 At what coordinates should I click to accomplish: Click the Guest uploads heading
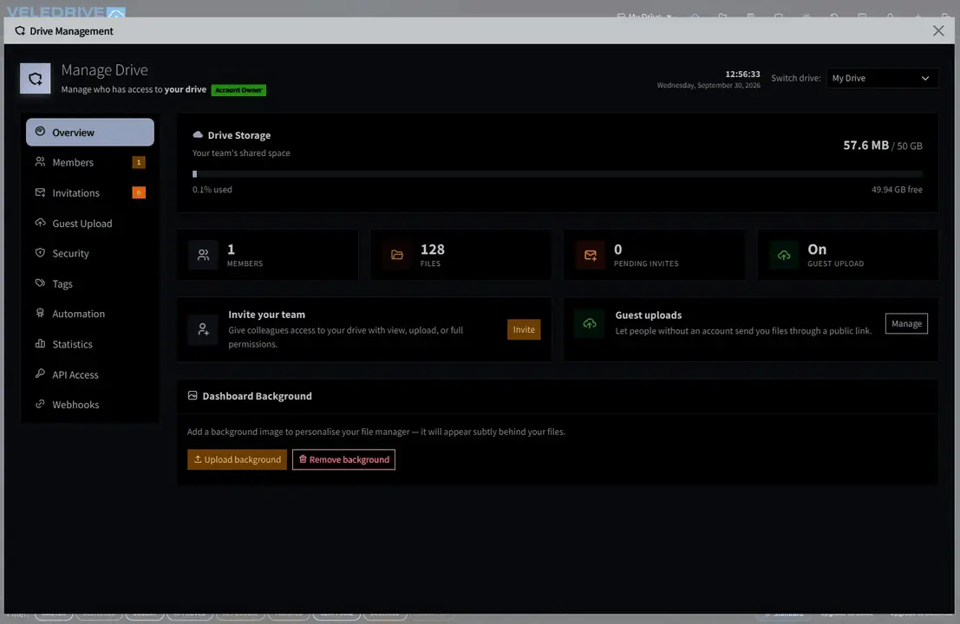(x=649, y=315)
